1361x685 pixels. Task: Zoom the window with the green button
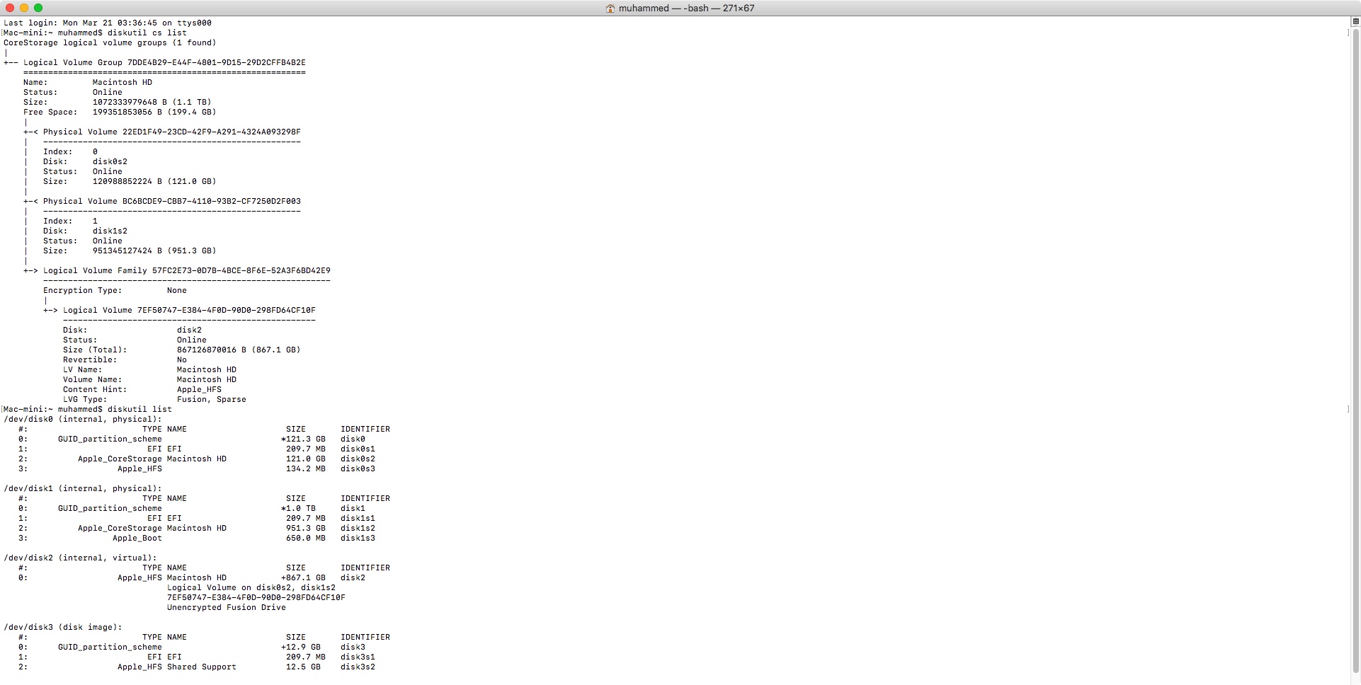click(x=38, y=8)
